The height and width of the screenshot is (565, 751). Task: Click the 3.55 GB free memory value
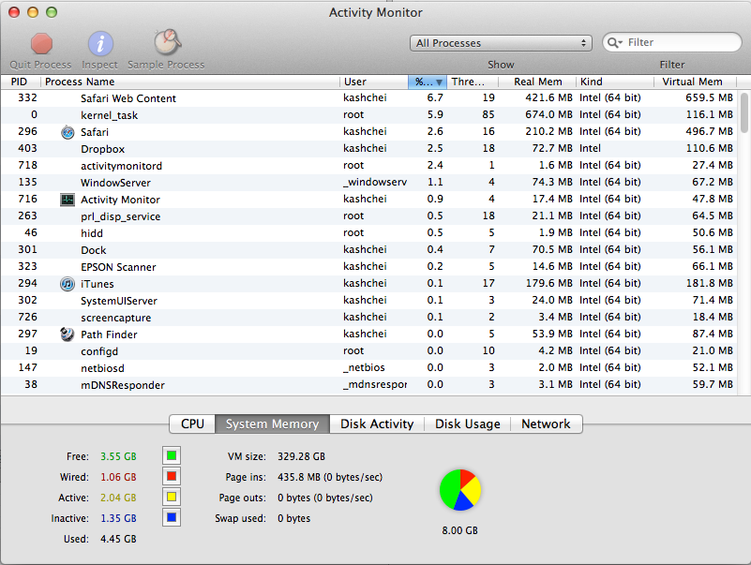tap(118, 456)
